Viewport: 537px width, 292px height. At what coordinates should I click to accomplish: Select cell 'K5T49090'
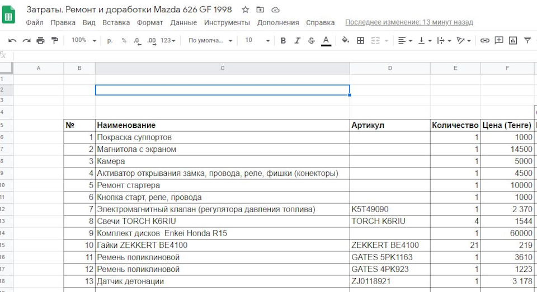390,209
